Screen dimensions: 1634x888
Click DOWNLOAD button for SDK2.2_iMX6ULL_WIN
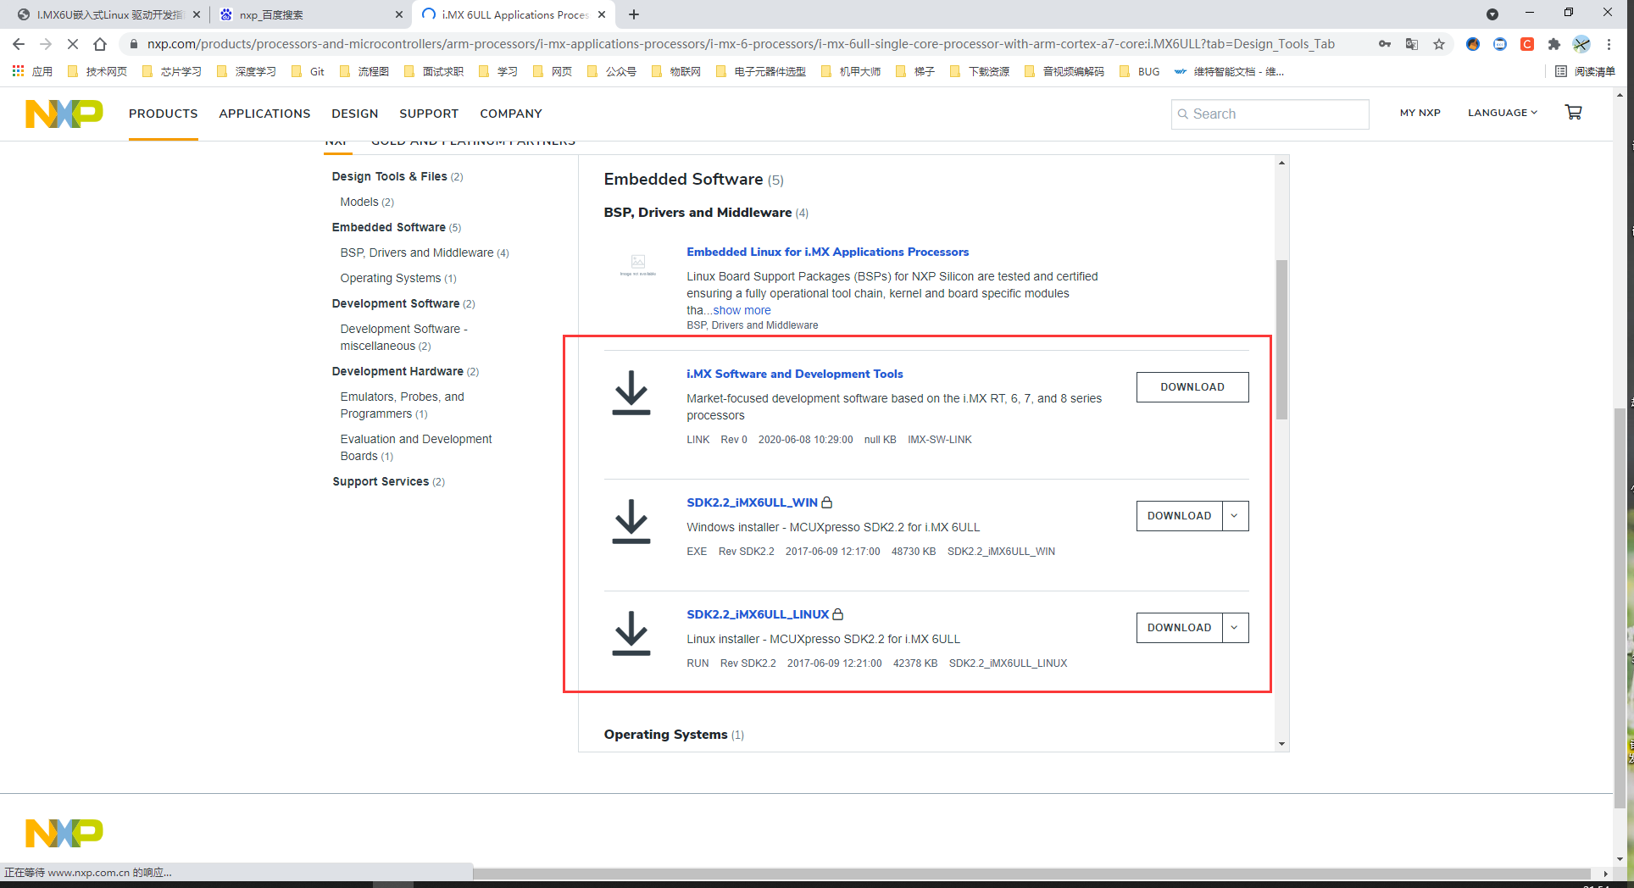(x=1180, y=516)
